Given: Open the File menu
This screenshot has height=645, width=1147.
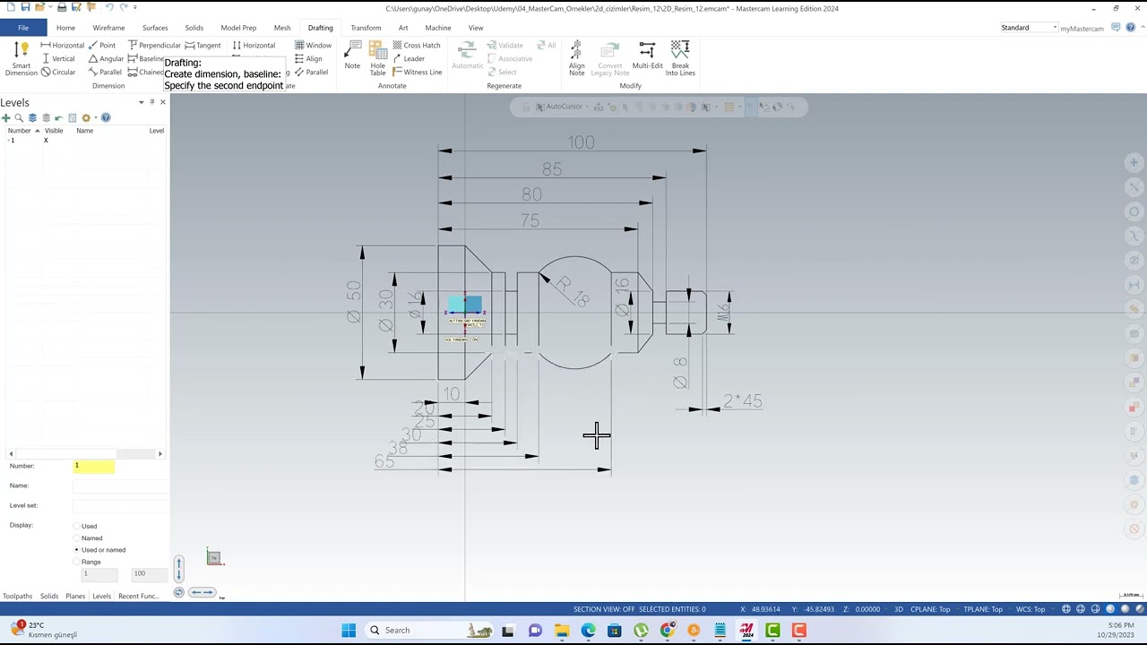Looking at the screenshot, I should [23, 28].
